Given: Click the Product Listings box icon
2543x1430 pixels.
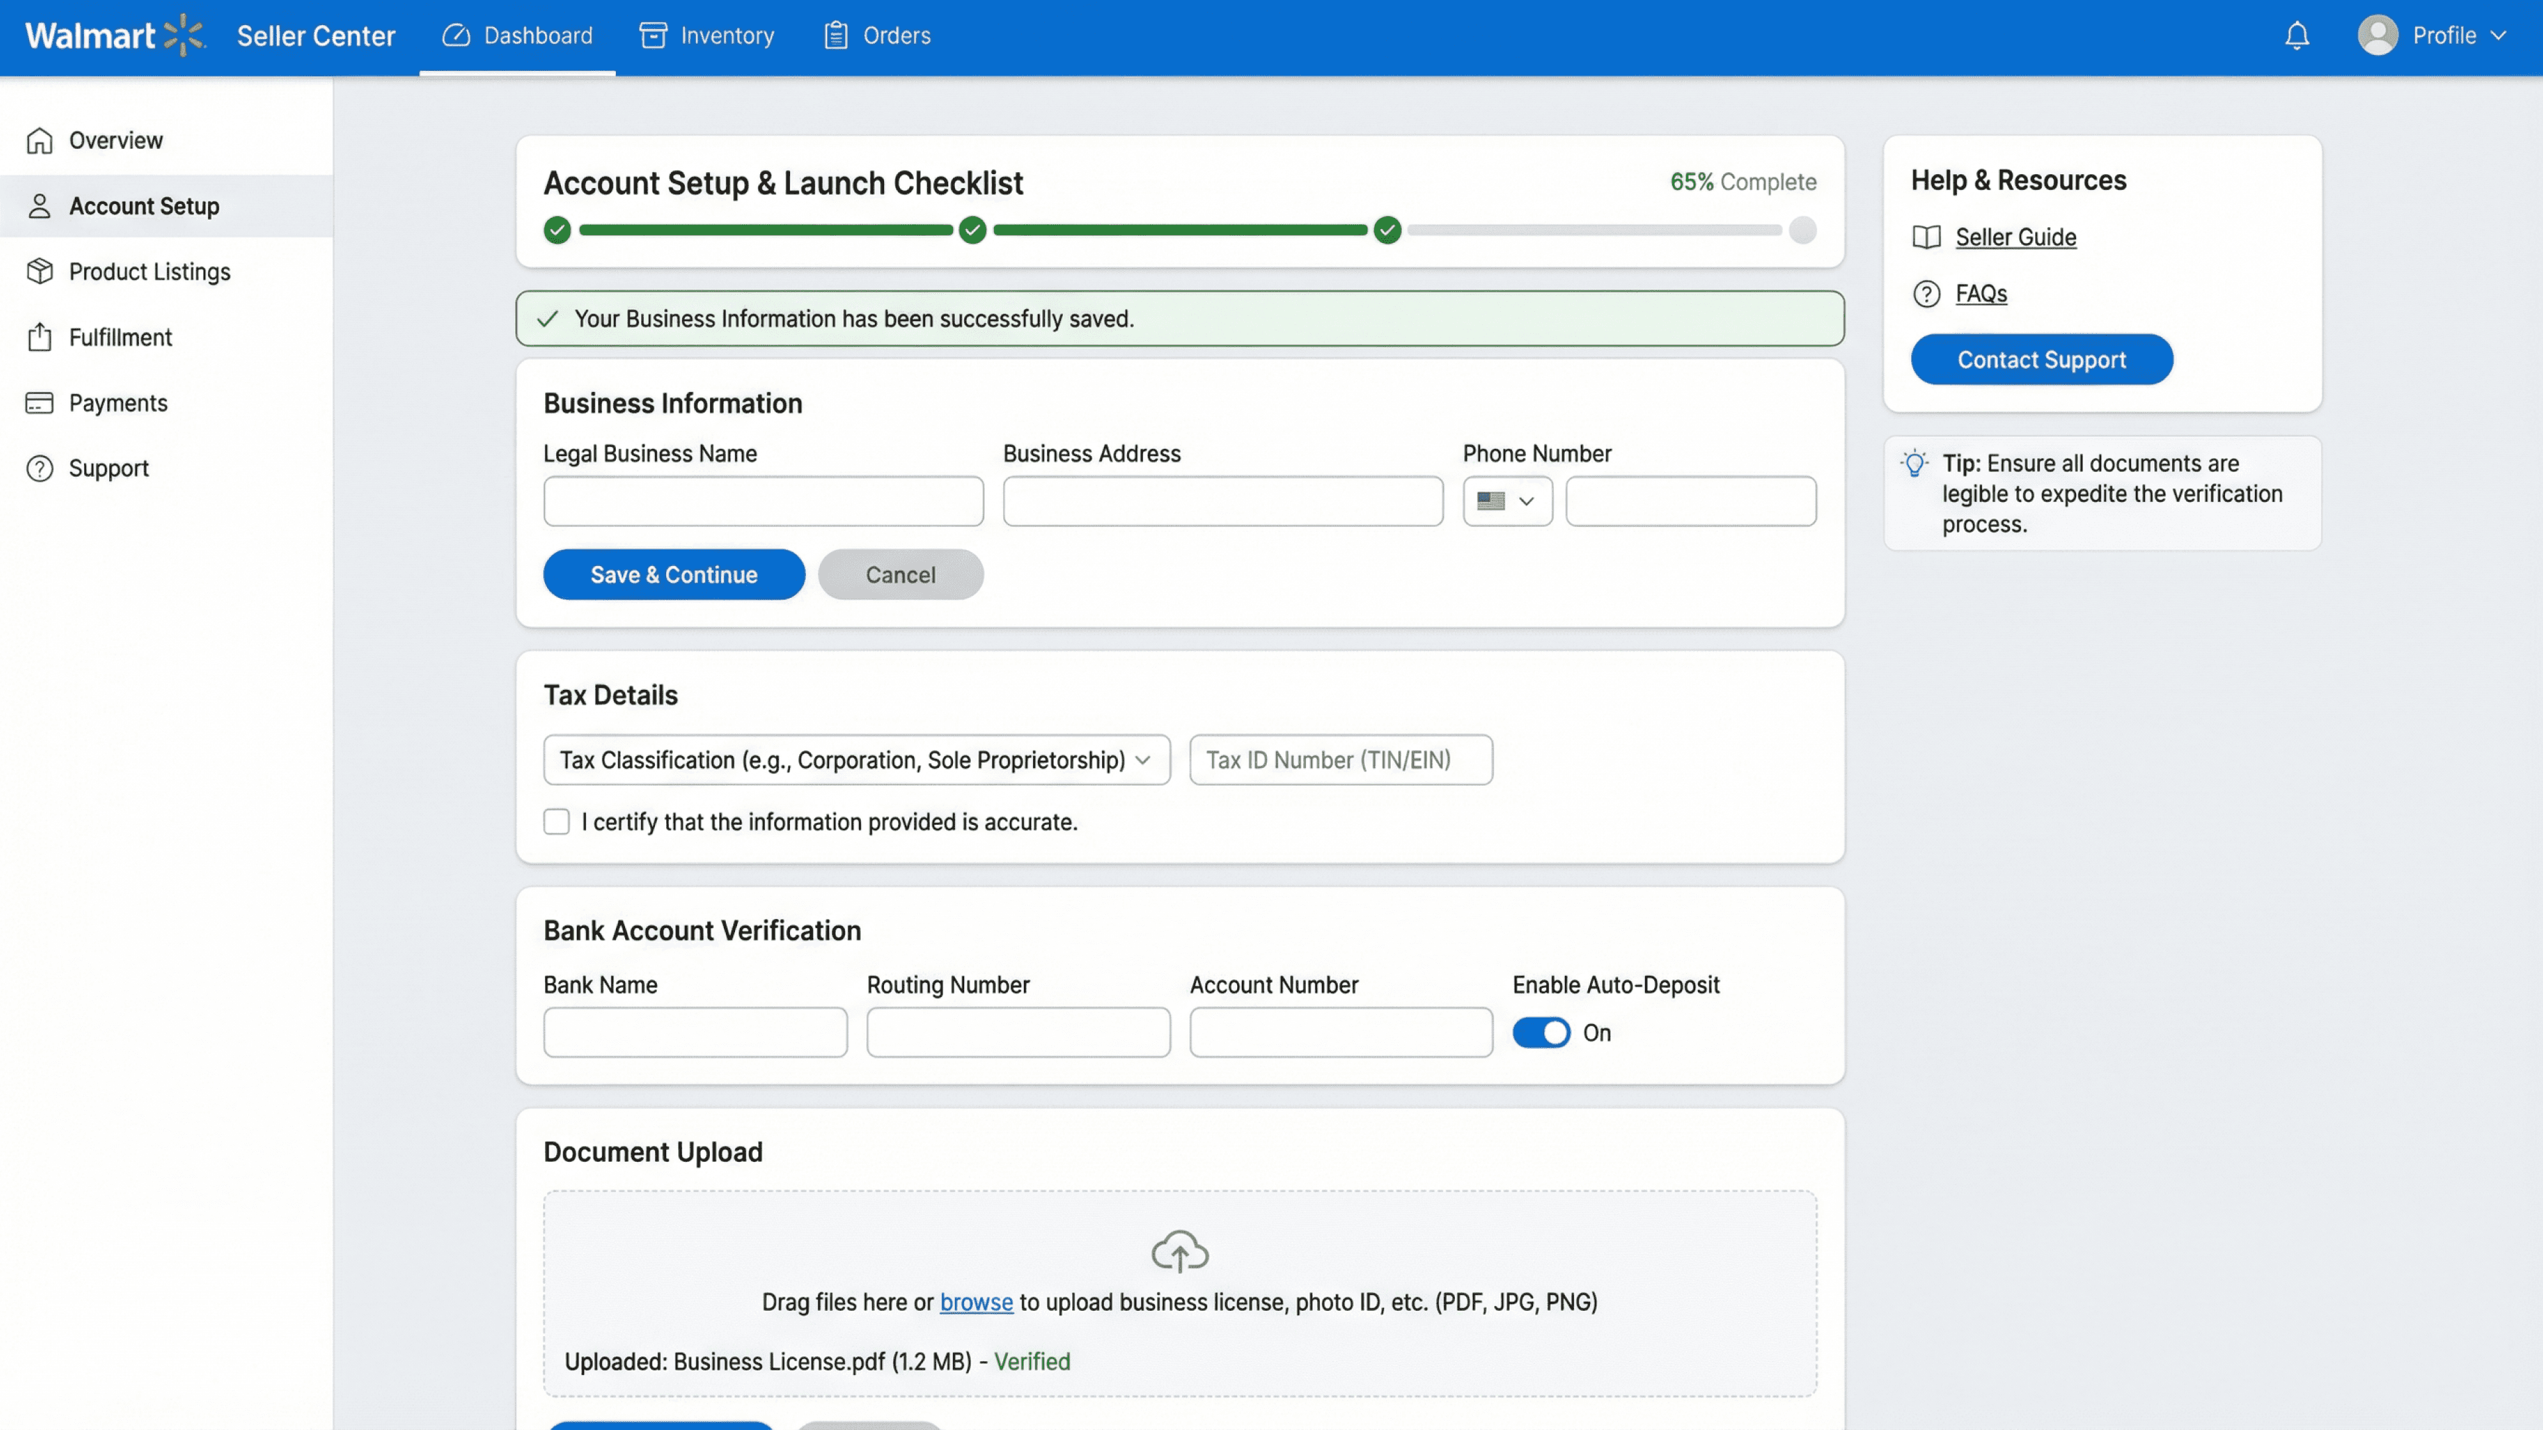Looking at the screenshot, I should [40, 271].
